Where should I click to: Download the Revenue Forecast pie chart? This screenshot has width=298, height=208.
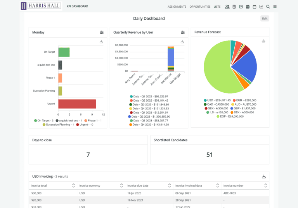click(x=263, y=41)
